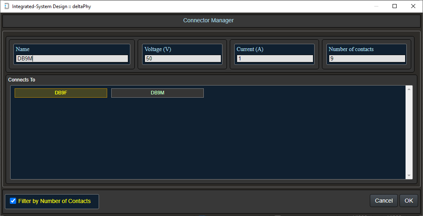Click the Voltage (V) label text
This screenshot has height=216, width=423.
click(158, 49)
